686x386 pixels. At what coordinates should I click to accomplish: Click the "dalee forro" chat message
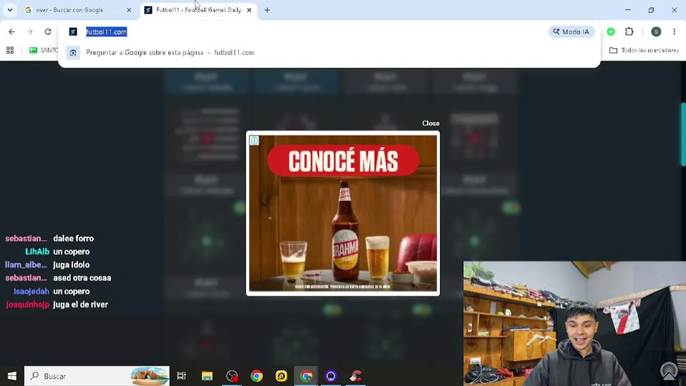(x=73, y=239)
